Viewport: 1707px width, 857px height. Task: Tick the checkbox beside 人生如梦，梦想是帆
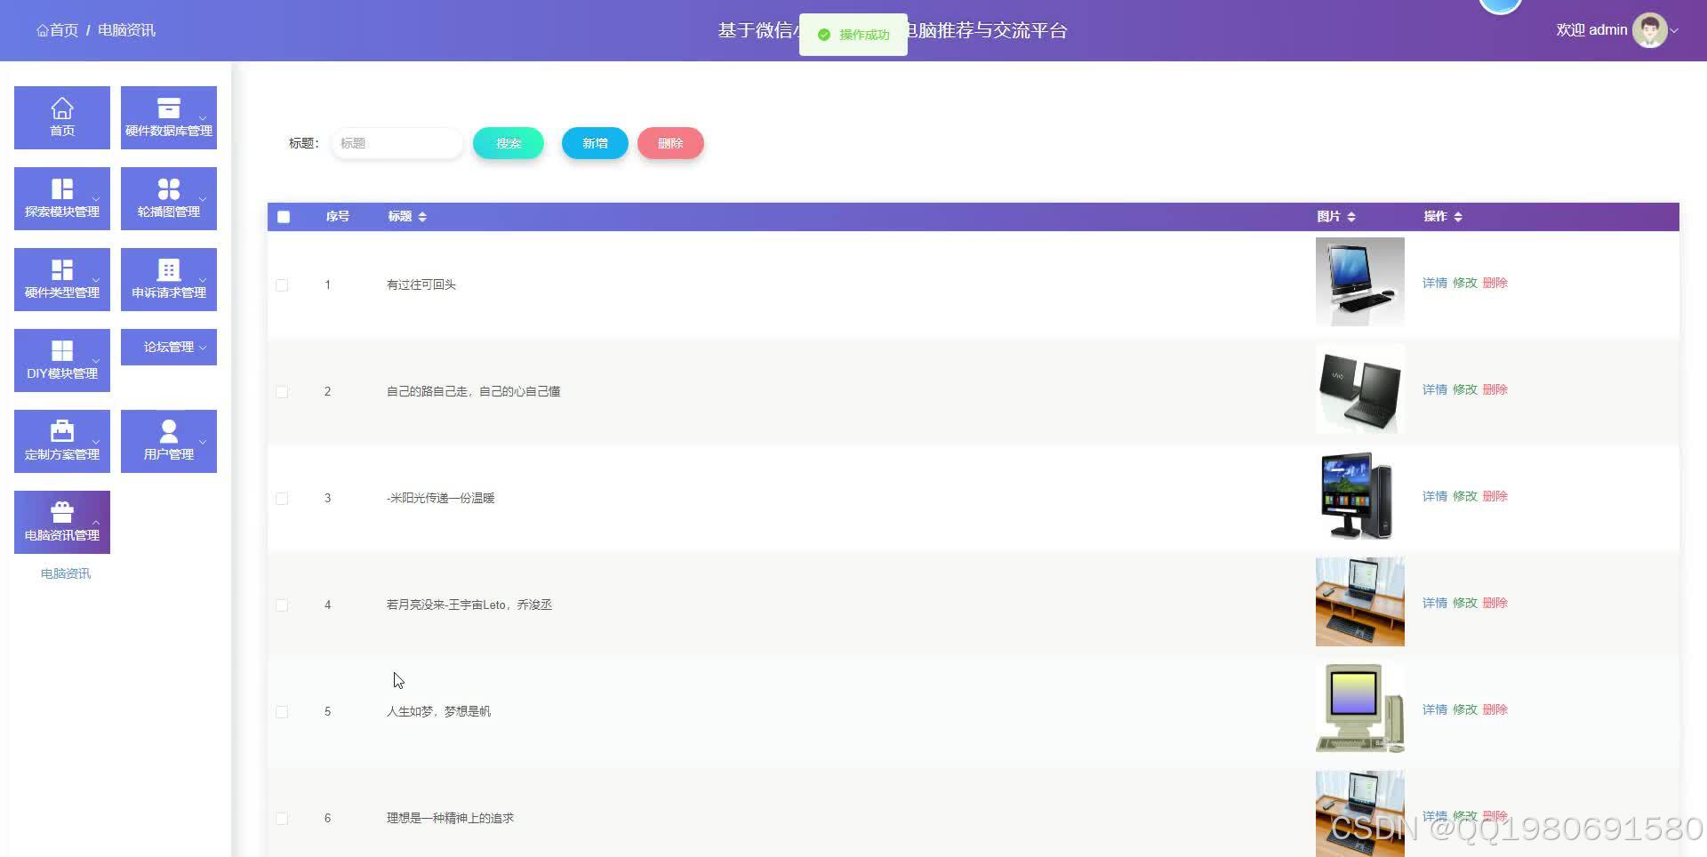pyautogui.click(x=283, y=711)
